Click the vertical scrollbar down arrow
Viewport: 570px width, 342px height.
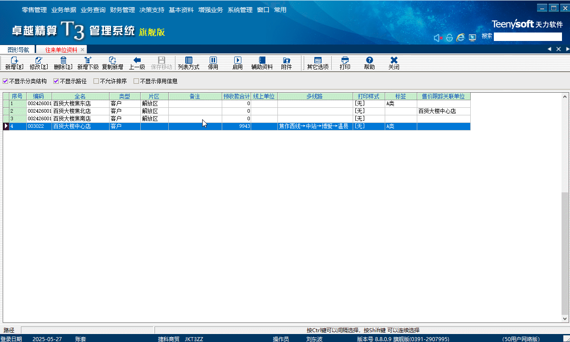[565, 319]
